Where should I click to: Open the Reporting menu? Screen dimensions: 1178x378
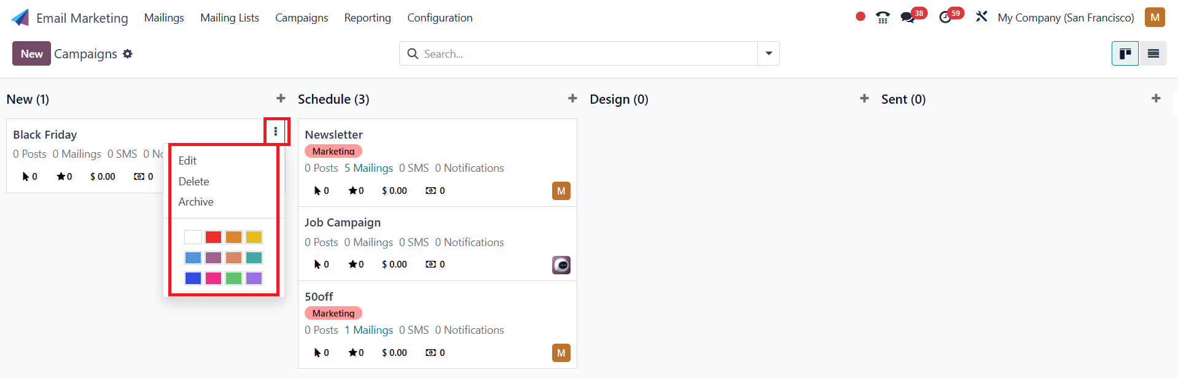[367, 18]
